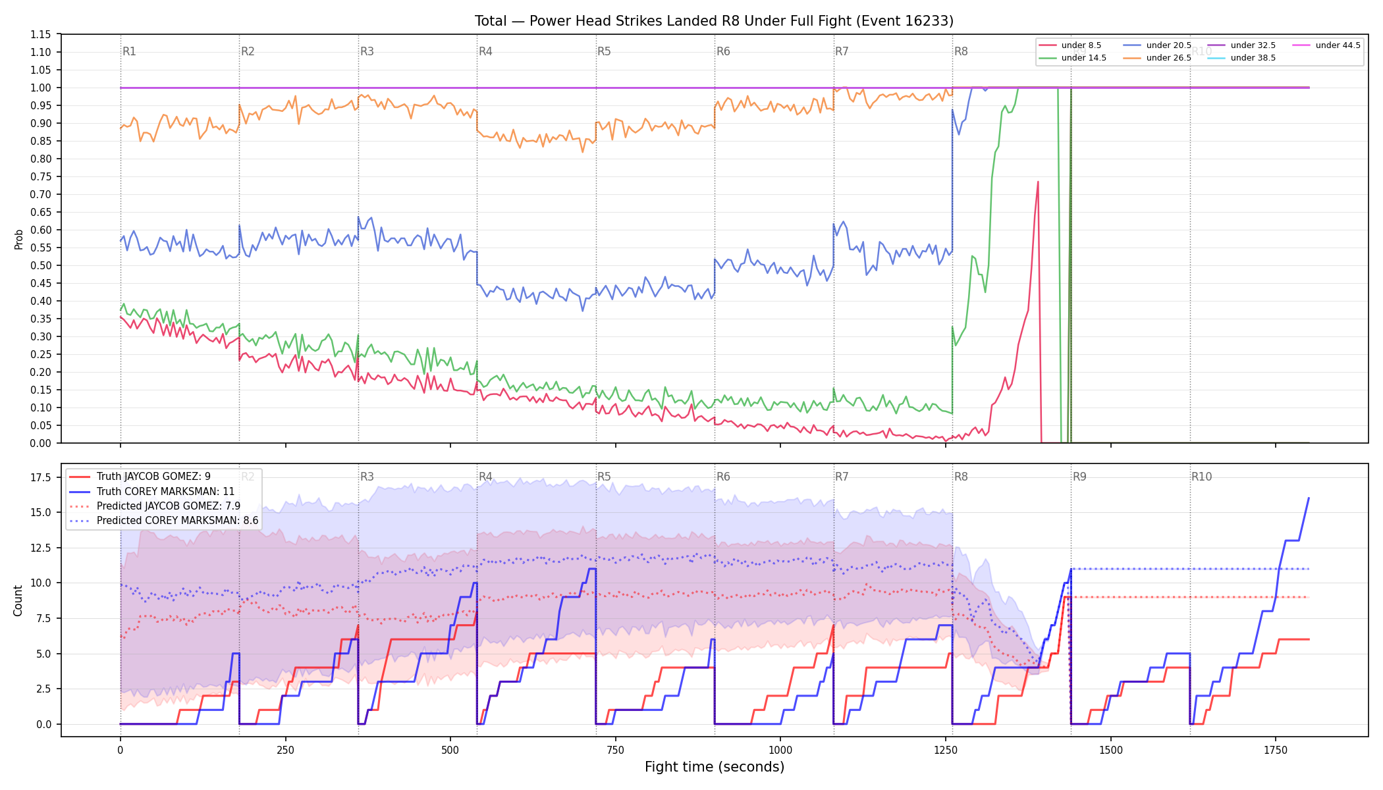
Task: Click the 2.5 tick on the Count axis
Action: [x=43, y=689]
